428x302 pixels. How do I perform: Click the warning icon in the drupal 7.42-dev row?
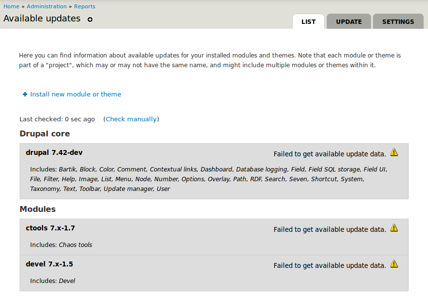click(394, 152)
